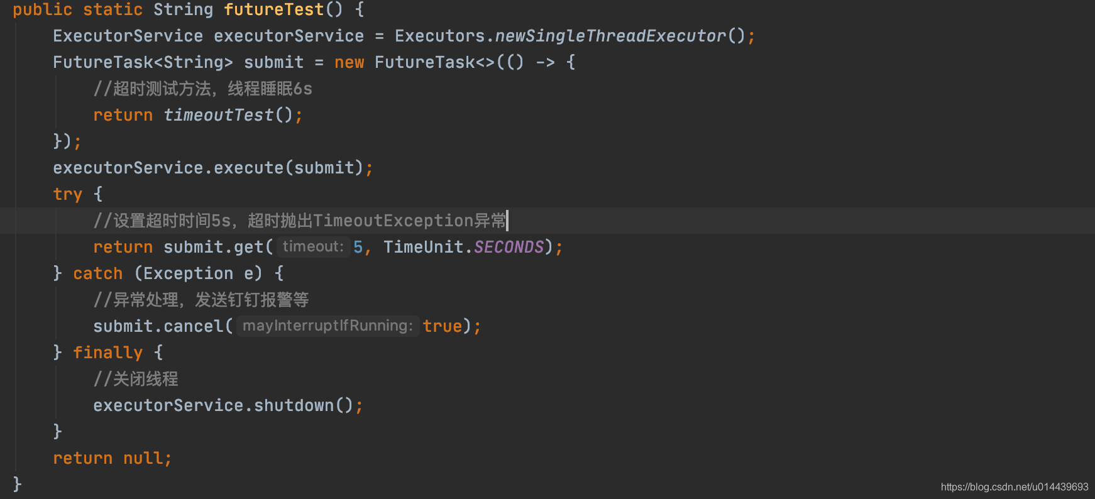Image resolution: width=1095 pixels, height=499 pixels.
Task: Click the ExecutorService type before executorService
Action: pyautogui.click(x=128, y=36)
